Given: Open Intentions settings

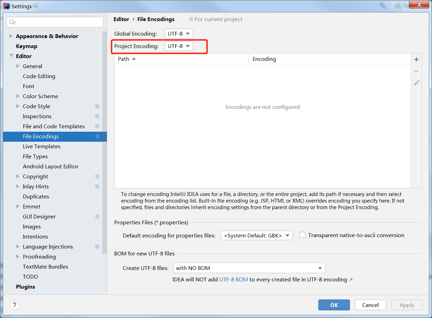Looking at the screenshot, I should [35, 237].
